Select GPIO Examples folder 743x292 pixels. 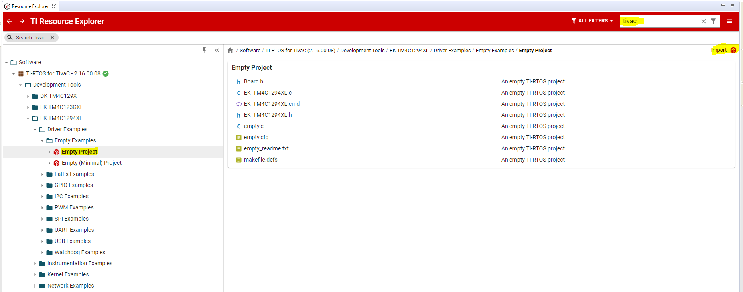point(74,185)
